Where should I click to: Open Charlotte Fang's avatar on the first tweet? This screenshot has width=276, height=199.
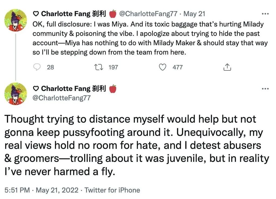point(16,20)
